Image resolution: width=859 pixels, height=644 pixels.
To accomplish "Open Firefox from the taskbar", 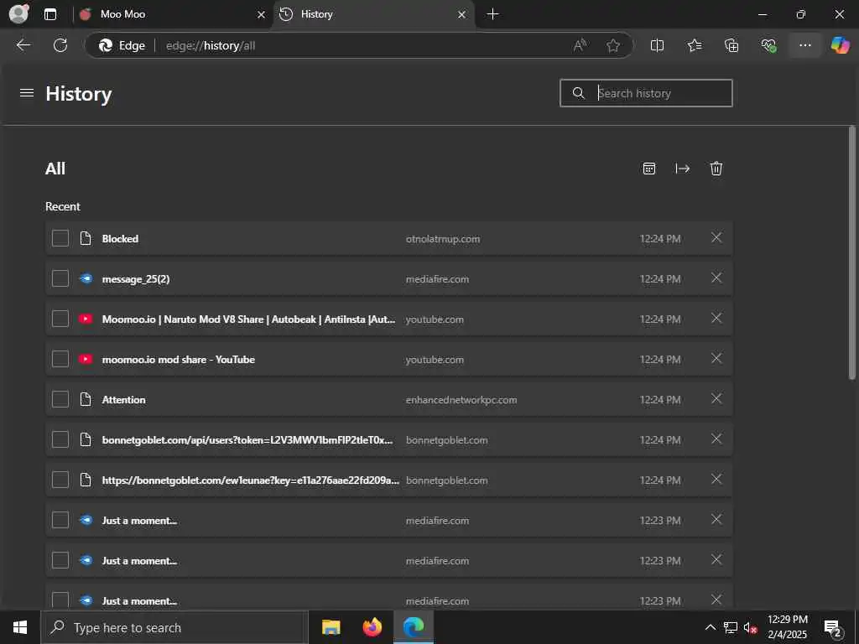I will [x=372, y=627].
